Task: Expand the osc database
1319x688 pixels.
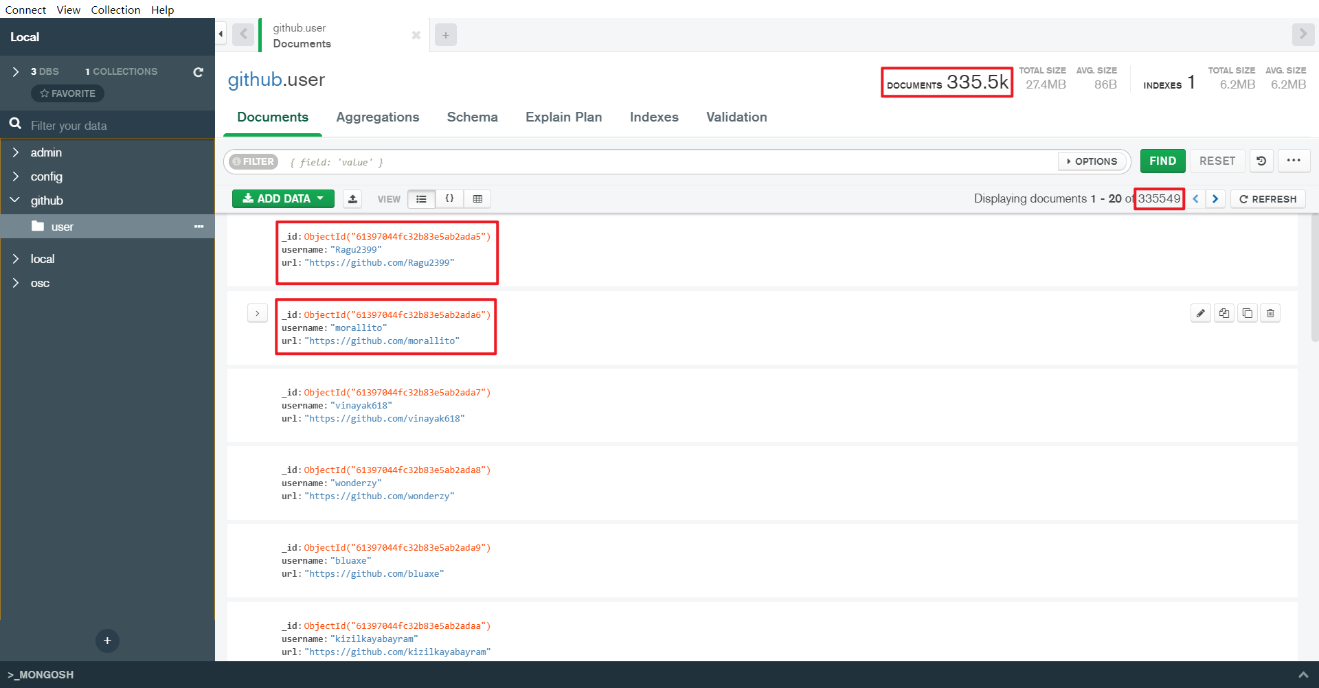Action: 16,283
